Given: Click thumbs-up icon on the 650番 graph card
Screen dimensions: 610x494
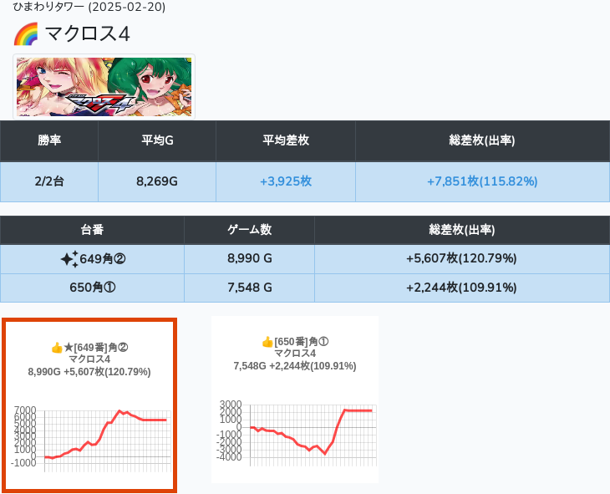Looking at the screenshot, I should coord(267,342).
